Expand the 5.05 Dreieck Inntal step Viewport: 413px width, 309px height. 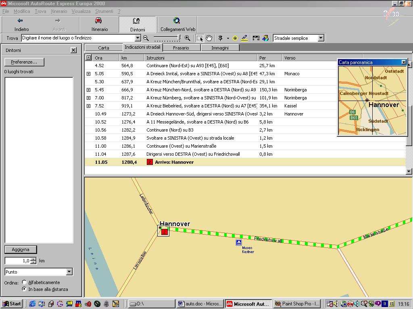[88, 74]
